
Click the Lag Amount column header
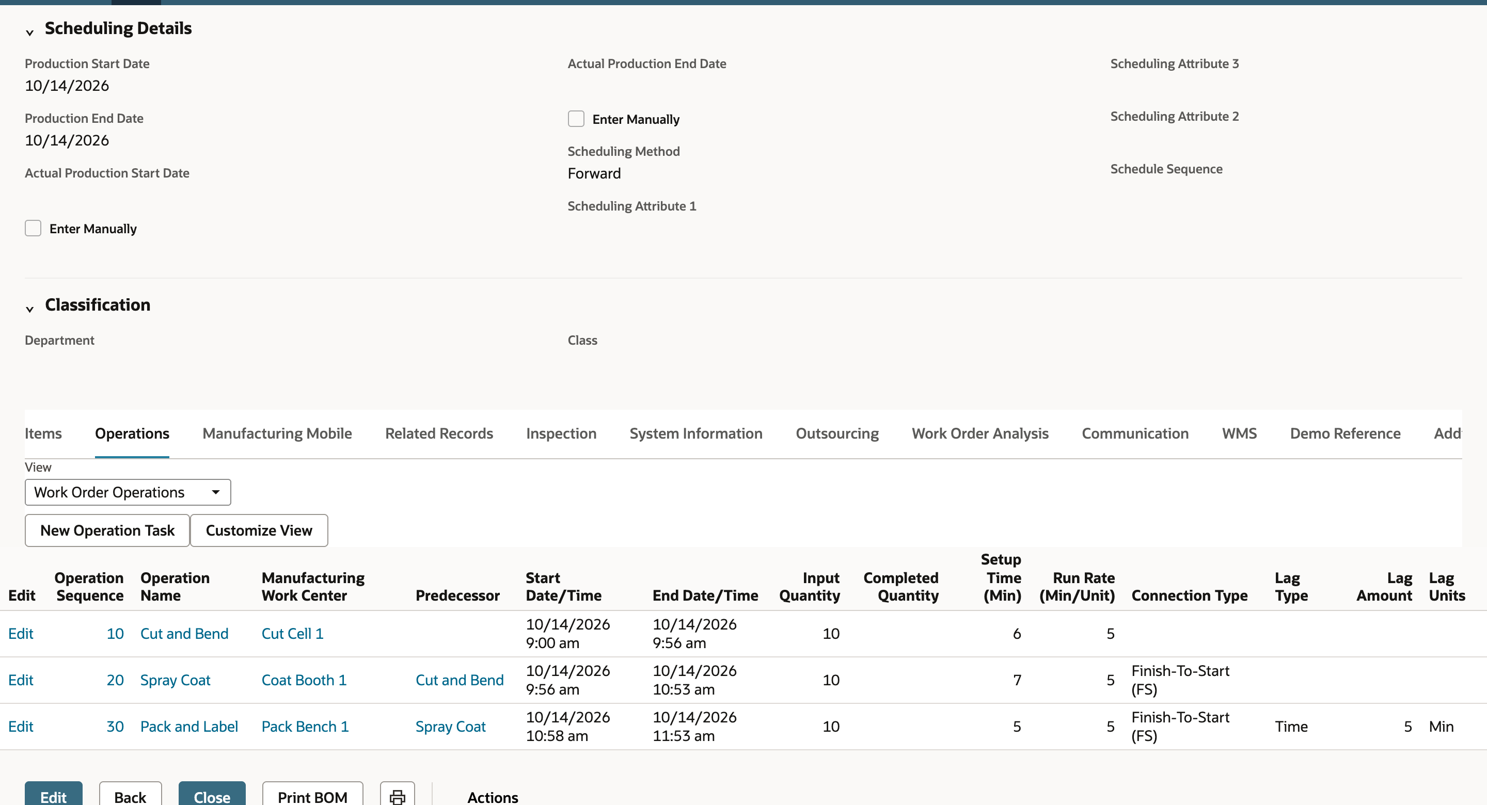click(x=1384, y=586)
